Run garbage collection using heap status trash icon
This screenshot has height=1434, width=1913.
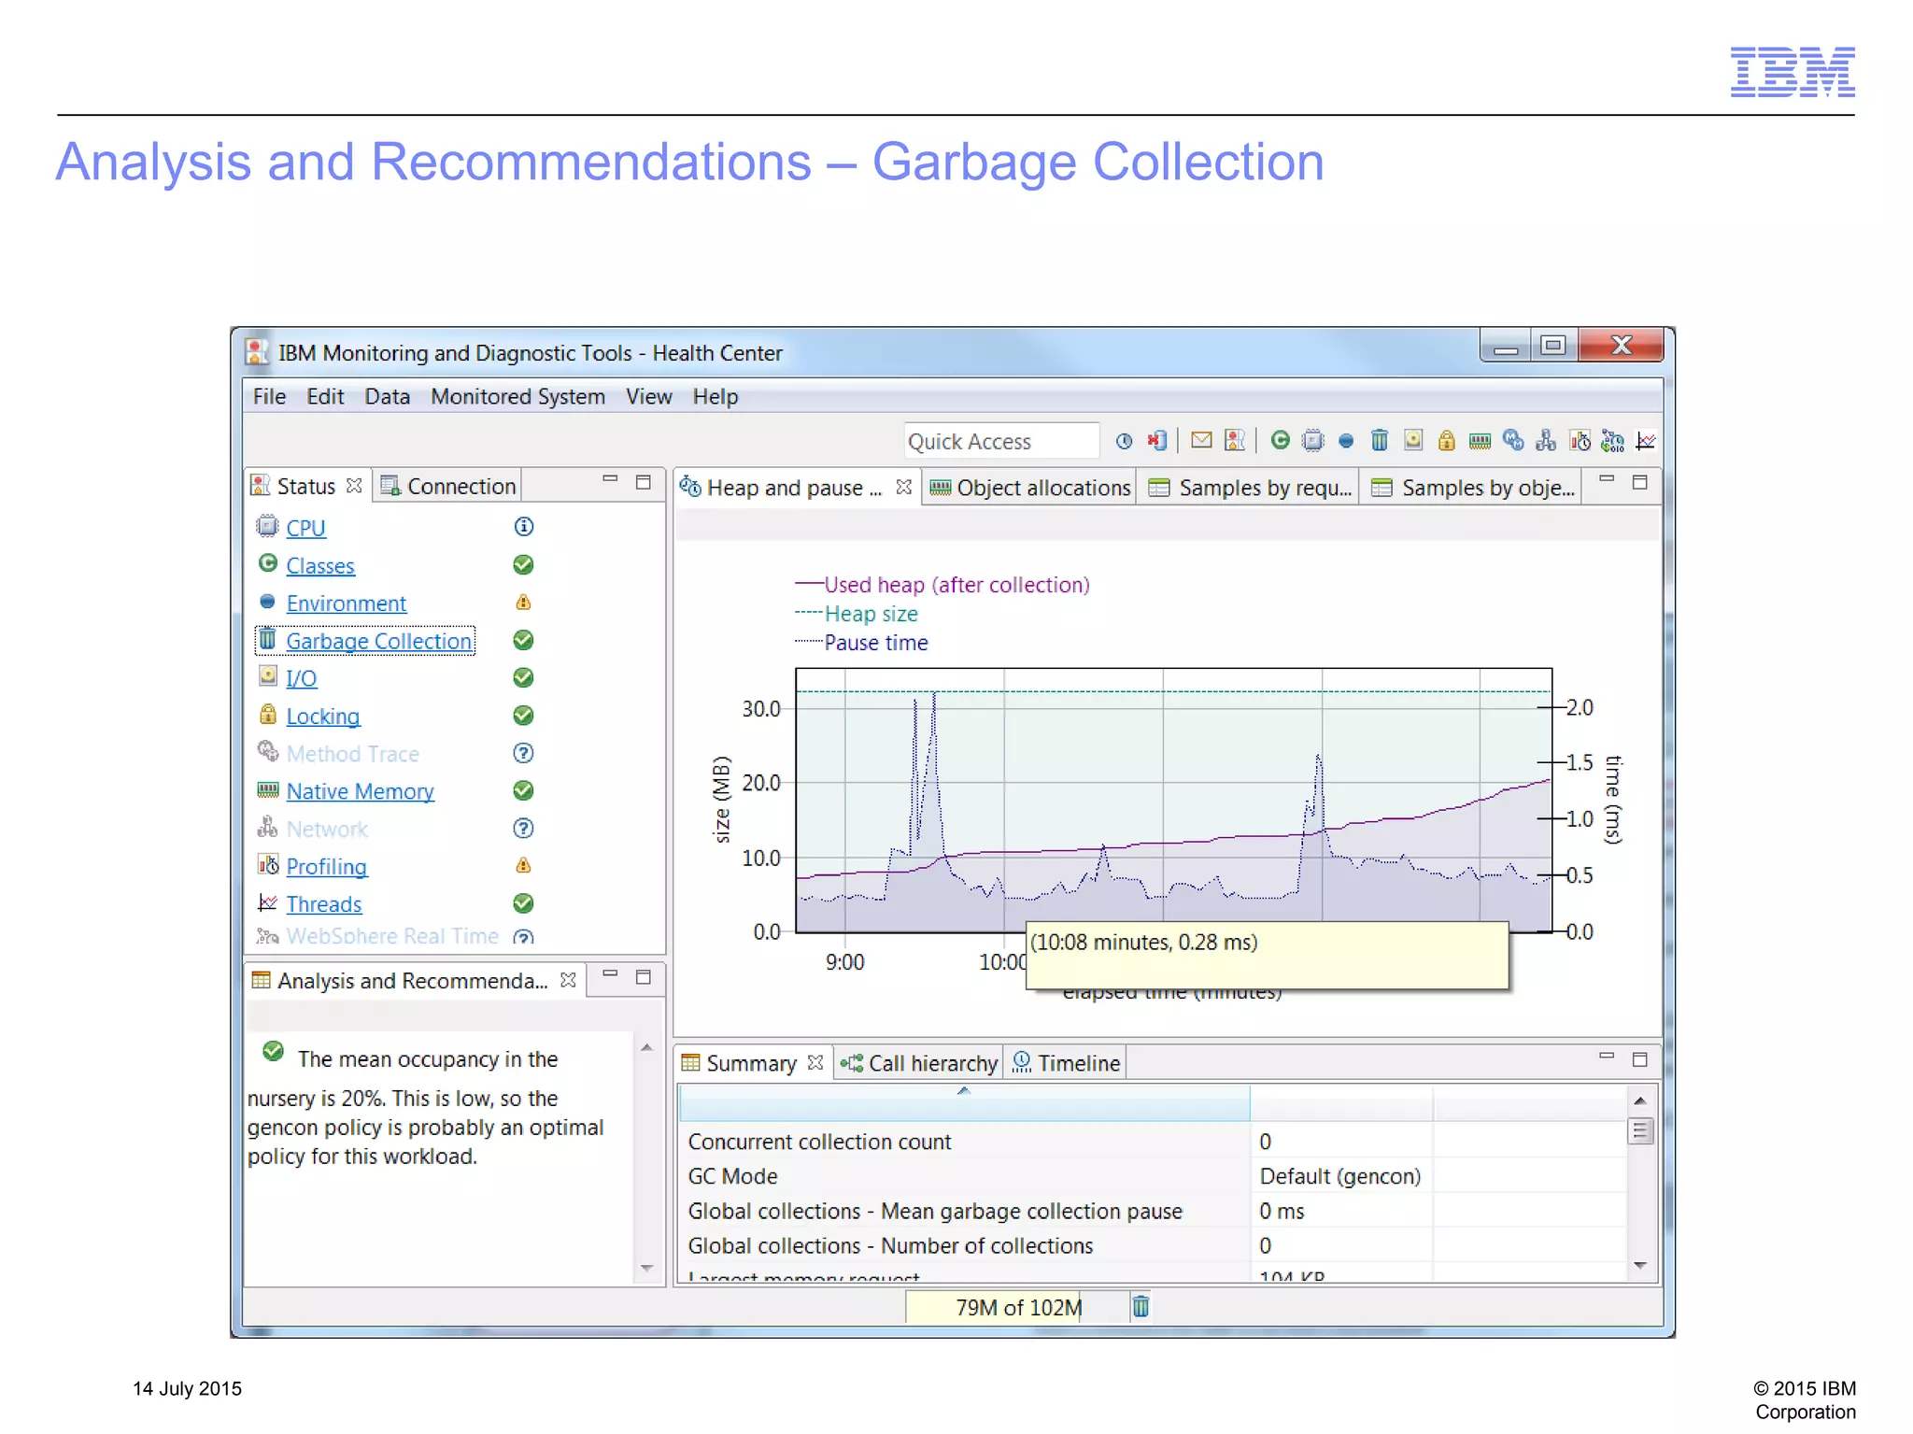point(1141,1306)
